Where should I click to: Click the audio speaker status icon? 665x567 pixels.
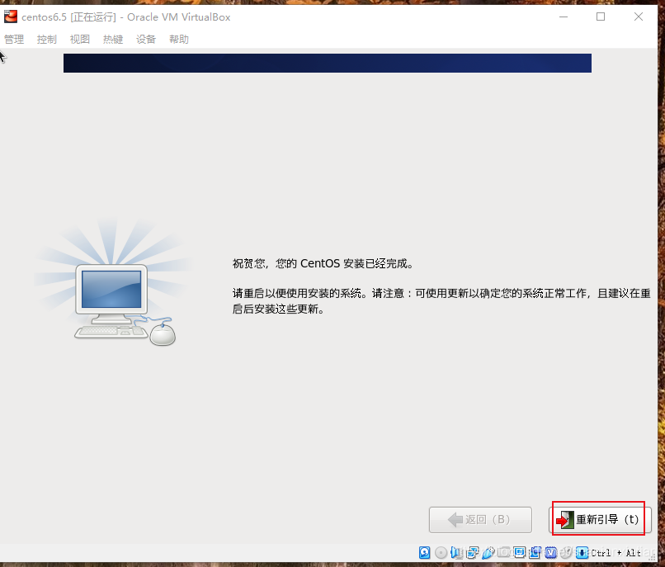tap(456, 553)
